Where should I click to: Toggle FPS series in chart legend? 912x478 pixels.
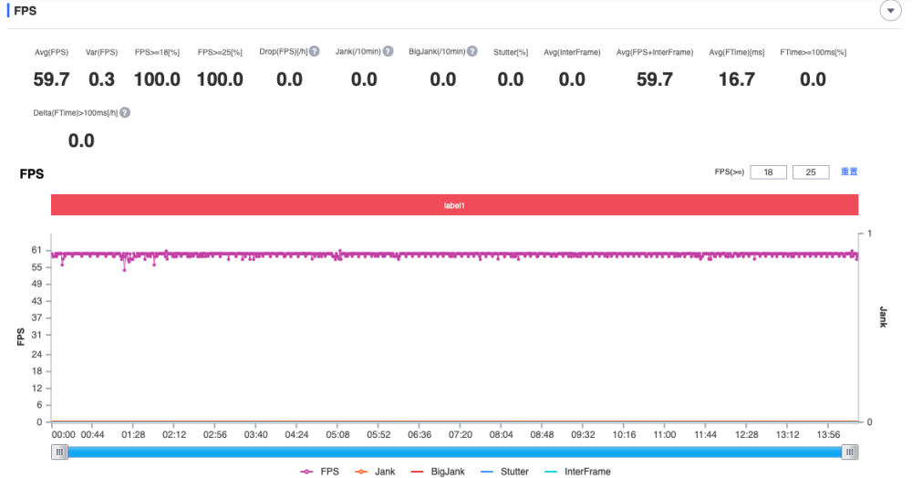click(319, 472)
